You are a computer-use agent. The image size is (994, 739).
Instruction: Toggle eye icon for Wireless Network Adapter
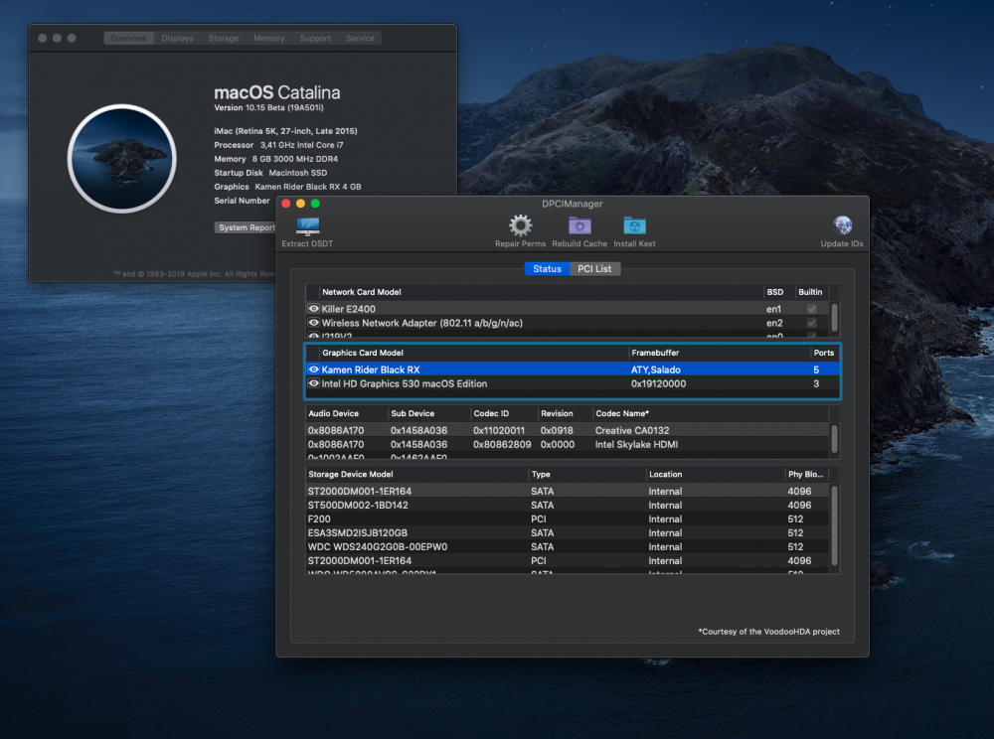point(314,323)
